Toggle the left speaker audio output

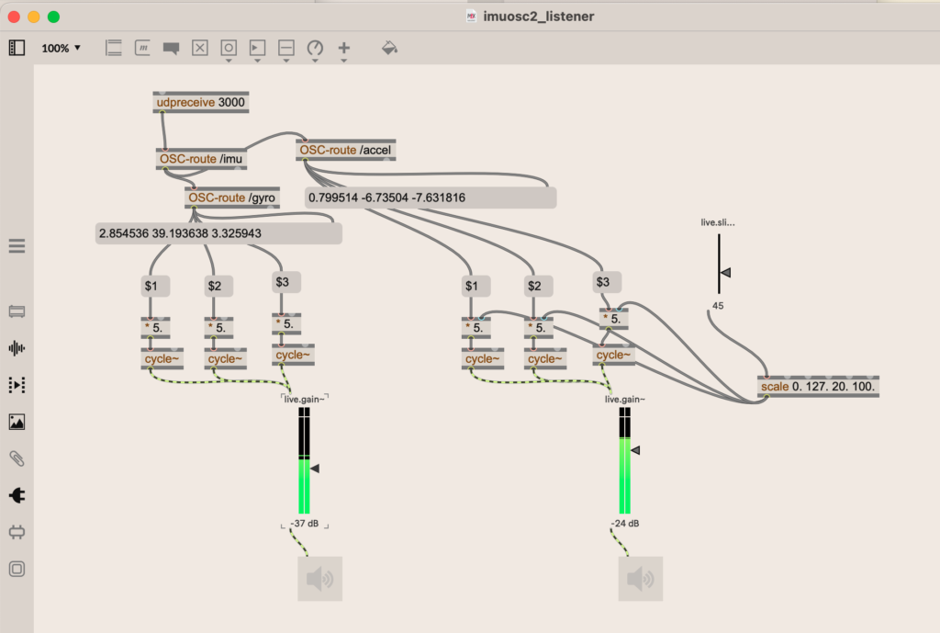(320, 579)
